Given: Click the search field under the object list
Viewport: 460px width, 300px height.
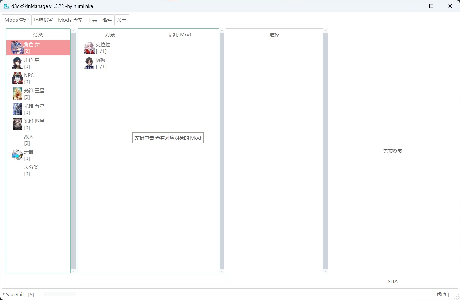Looking at the screenshot, I should click(151, 280).
